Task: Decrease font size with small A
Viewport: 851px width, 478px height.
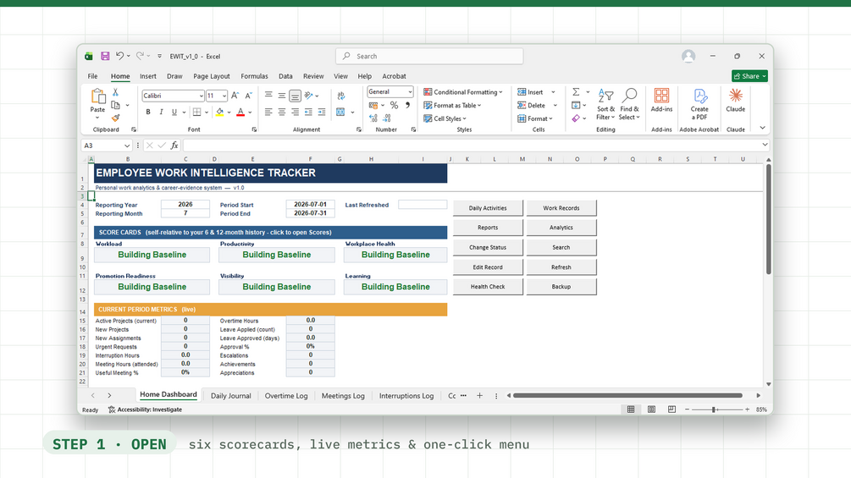Action: [249, 96]
